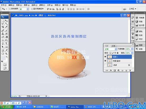This screenshot has height=109, width=146.
Task: Enable show transform controls checkbox
Action: [x=32, y=9]
